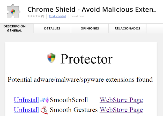The image size is (163, 116).
Task: Click the Chrome Shield extension title
Action: [92, 10]
